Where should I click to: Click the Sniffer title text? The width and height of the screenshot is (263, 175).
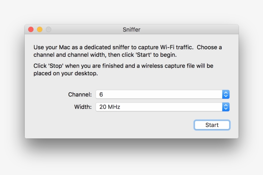pos(131,29)
